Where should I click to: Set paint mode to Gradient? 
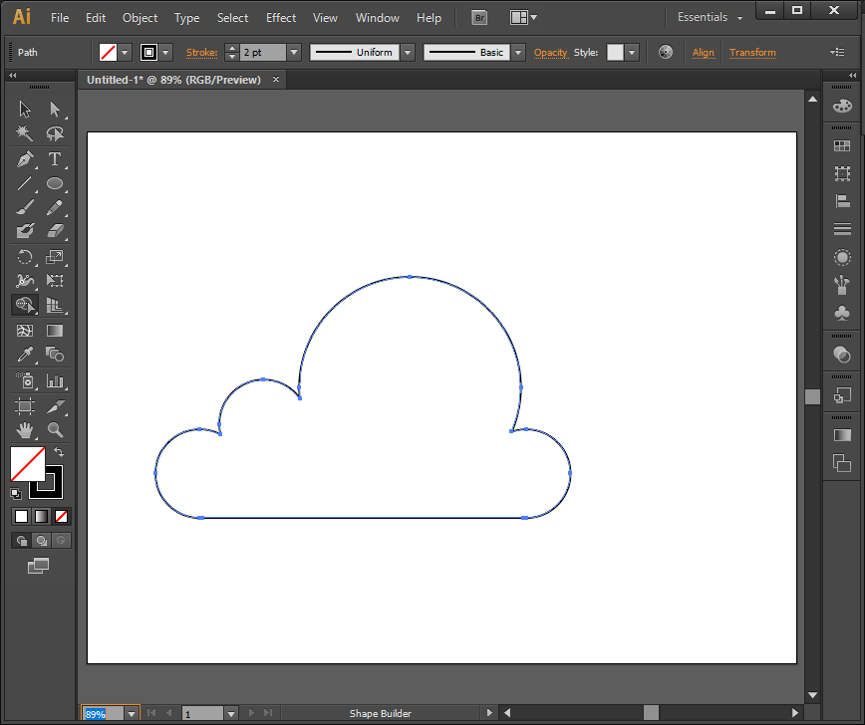click(42, 517)
